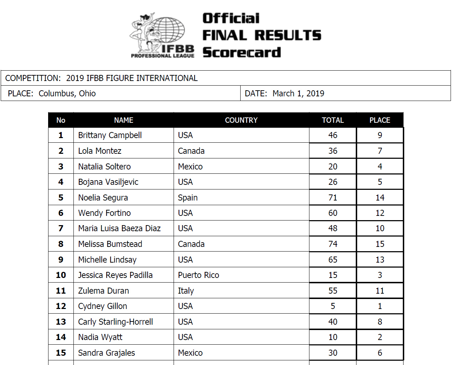Viewport: 452px width, 365px height.
Task: Click the COUNTRY column header
Action: tap(241, 120)
